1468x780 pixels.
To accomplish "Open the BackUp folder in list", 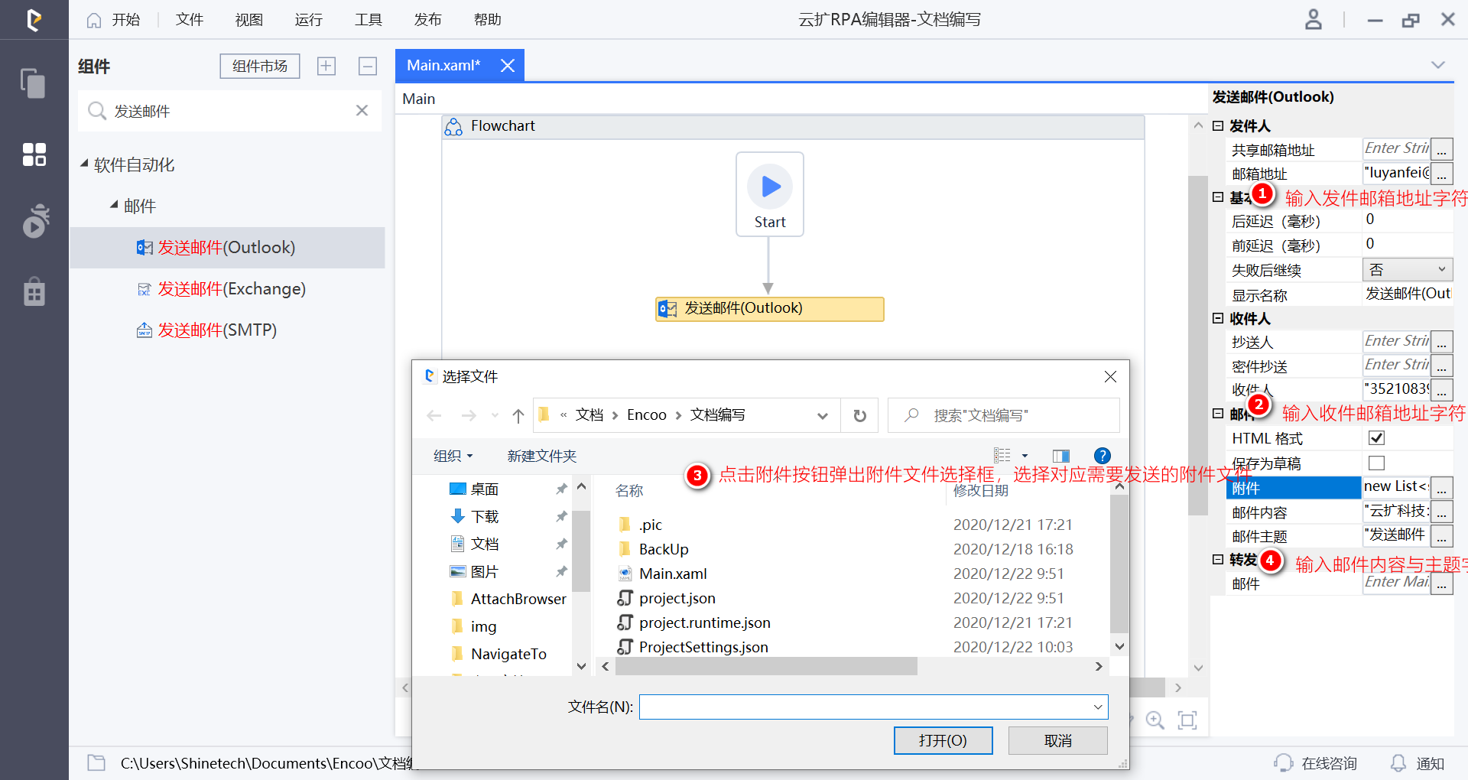I will [x=663, y=549].
